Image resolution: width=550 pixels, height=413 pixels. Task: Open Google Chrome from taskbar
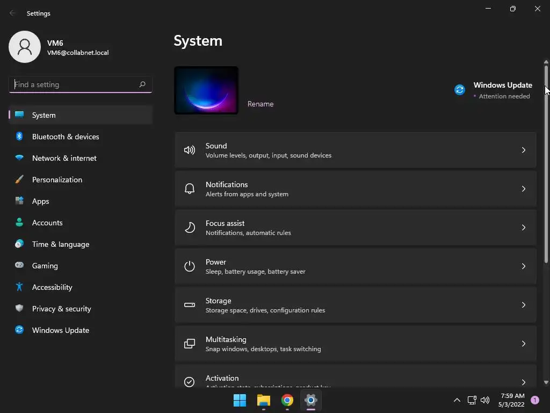coord(287,400)
